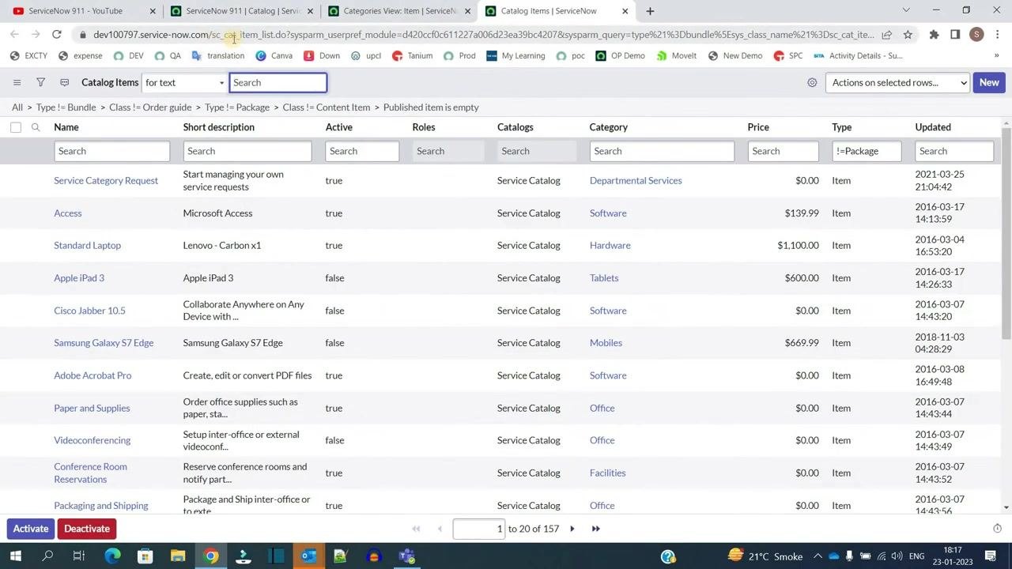Open the activity stream chat icon
Image resolution: width=1012 pixels, height=569 pixels.
coord(64,82)
